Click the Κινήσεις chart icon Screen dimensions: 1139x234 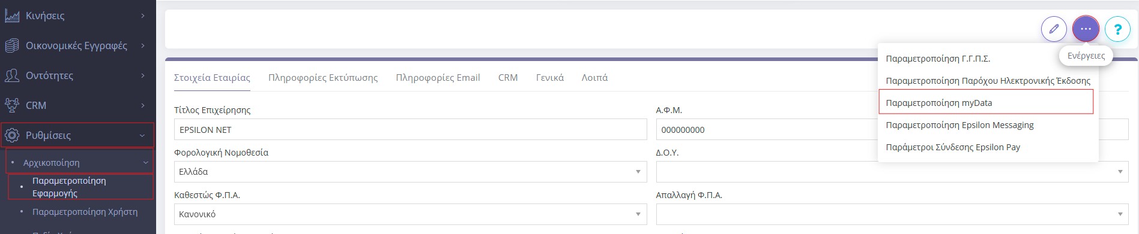[12, 16]
